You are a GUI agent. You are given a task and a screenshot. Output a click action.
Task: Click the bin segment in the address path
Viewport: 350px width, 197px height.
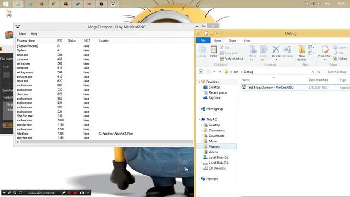click(236, 72)
